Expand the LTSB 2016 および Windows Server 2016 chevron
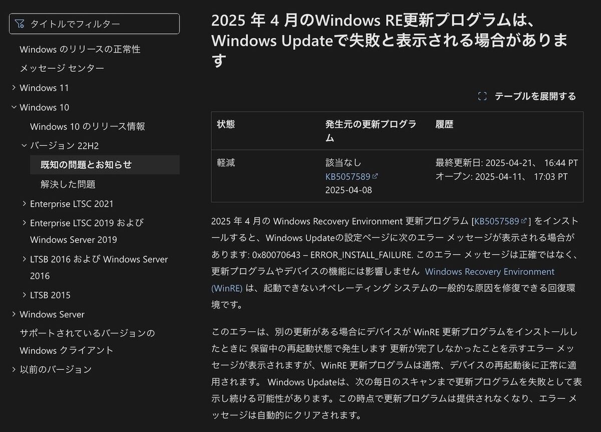The image size is (601, 432). click(x=24, y=259)
